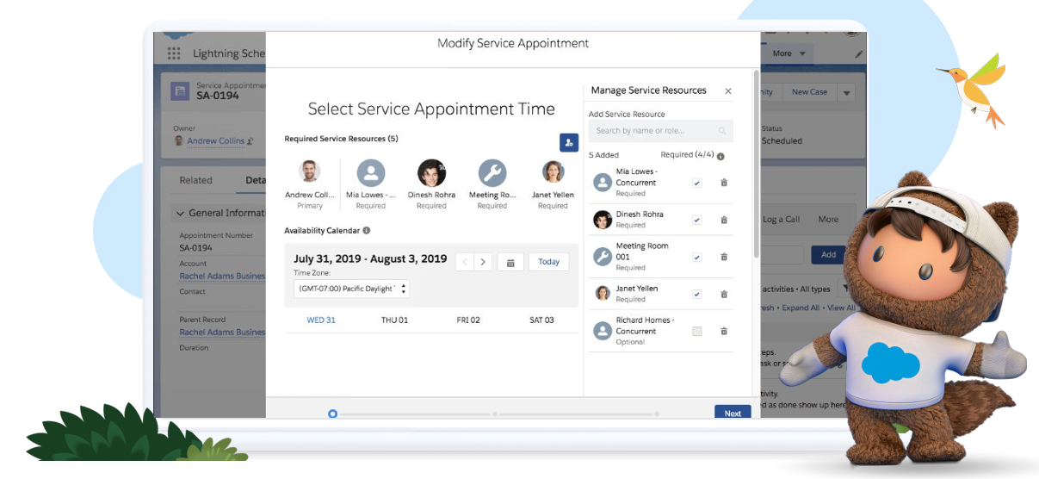The width and height of the screenshot is (1039, 479).
Task: Open the dropdown arrow beside New Case
Action: 846,92
